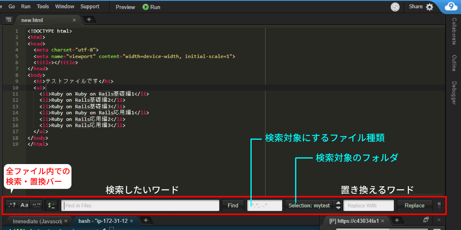The image size is (461, 230).
Task: Open the Collaborate side panel
Action: [x=454, y=31]
